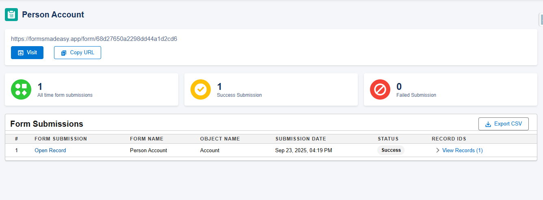Open the View Records (1) link
This screenshot has height=200, width=543.
(x=462, y=150)
